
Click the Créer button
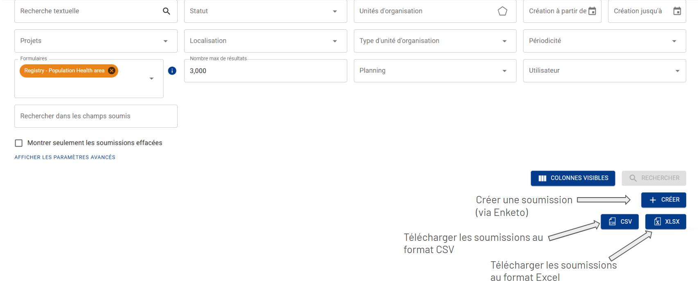point(664,200)
